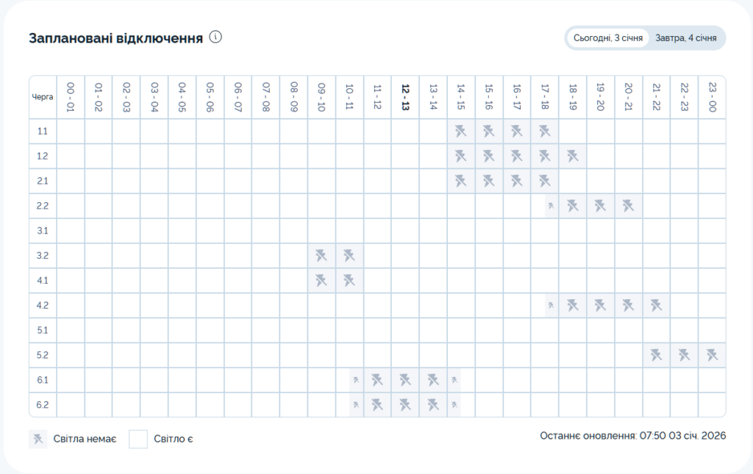
Task: Click outage icon for queue 5.2 at 23-00
Action: [712, 355]
